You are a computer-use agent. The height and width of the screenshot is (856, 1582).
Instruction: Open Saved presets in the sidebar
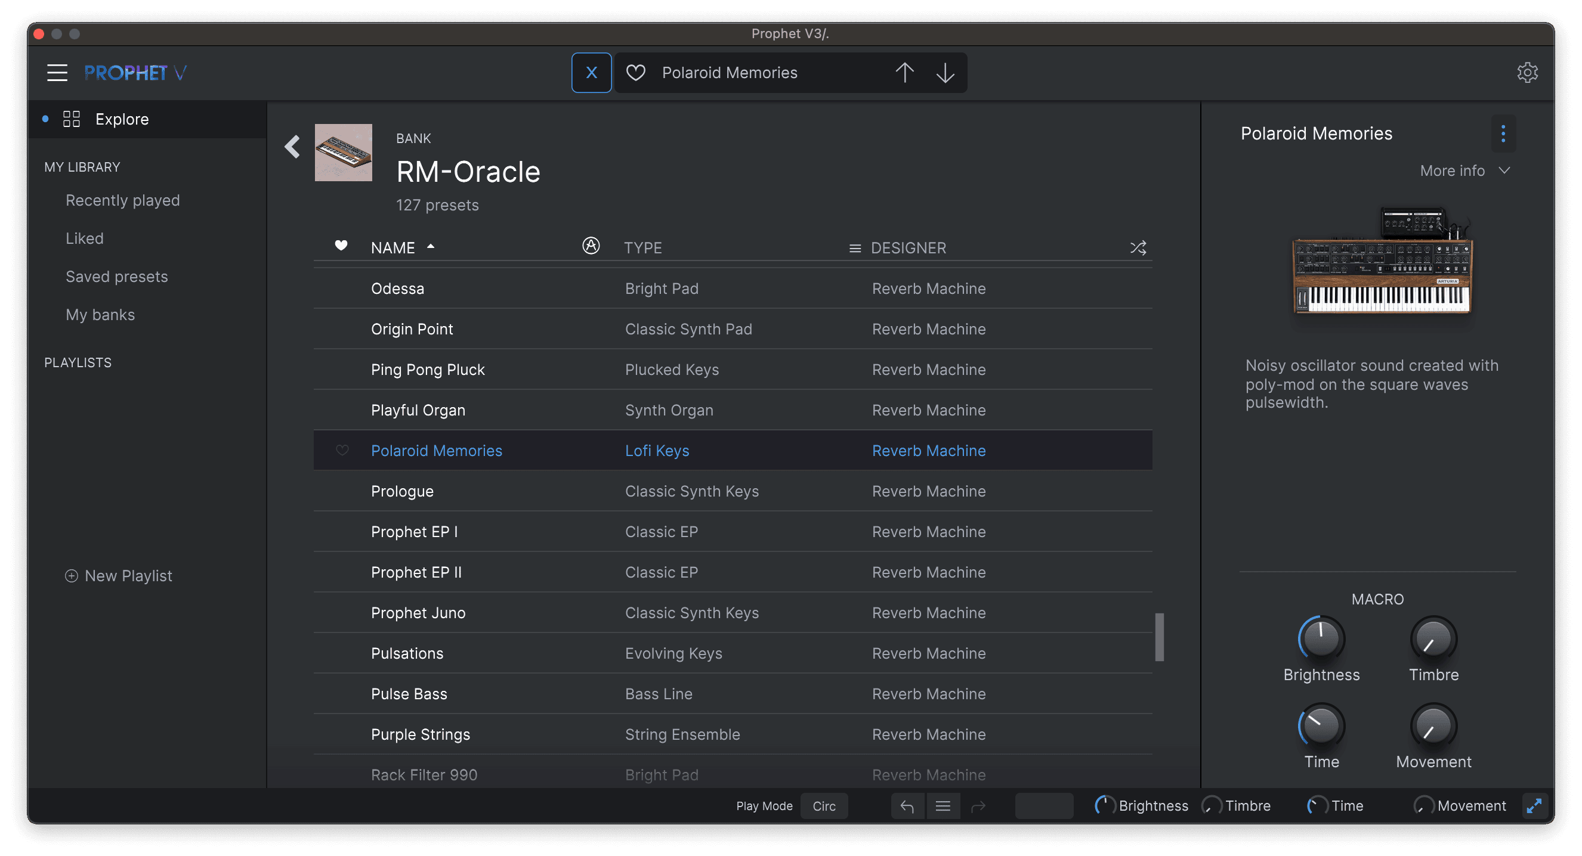click(x=116, y=277)
